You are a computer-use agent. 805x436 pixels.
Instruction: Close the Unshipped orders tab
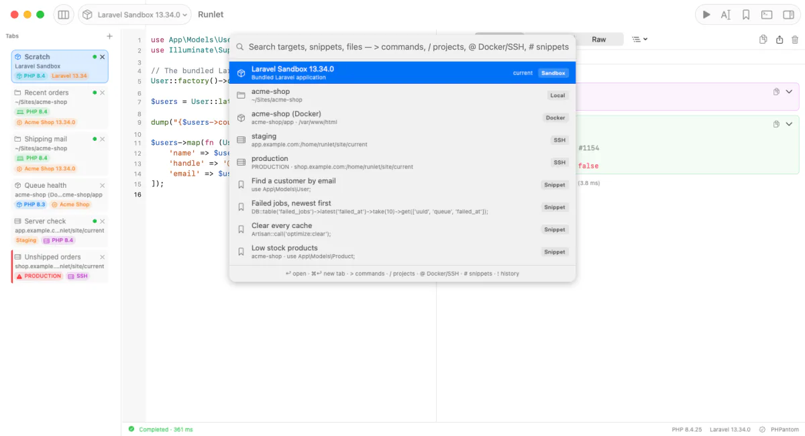click(103, 257)
